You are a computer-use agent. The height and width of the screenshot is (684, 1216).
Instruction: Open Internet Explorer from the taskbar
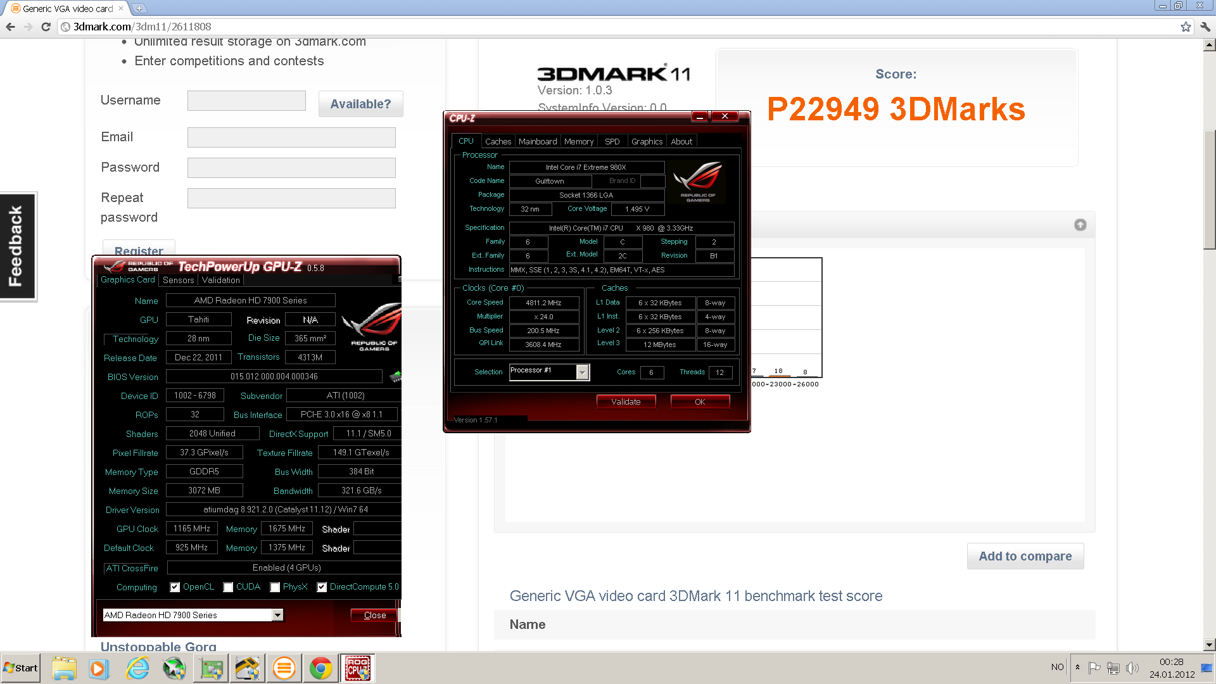tap(137, 668)
